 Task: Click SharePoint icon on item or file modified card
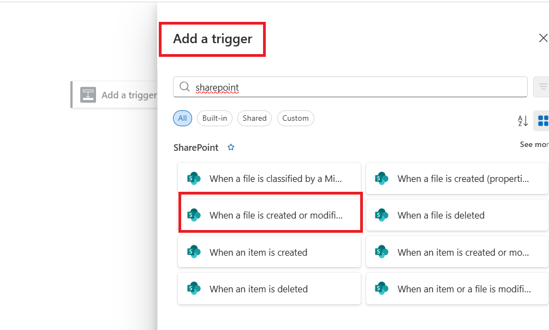[381, 288]
